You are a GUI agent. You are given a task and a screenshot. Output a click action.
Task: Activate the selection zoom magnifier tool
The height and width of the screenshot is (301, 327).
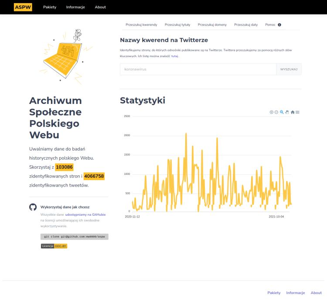[282, 112]
